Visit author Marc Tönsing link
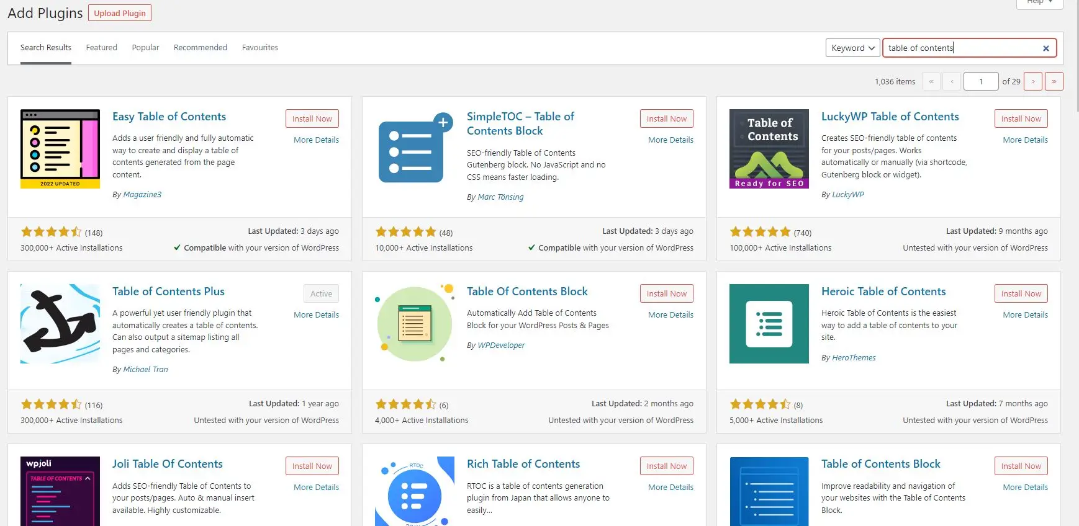1079x526 pixels. pyautogui.click(x=500, y=197)
